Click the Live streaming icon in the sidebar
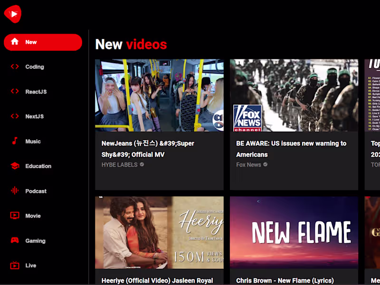Viewport: 380px width, 285px height. (x=15, y=266)
